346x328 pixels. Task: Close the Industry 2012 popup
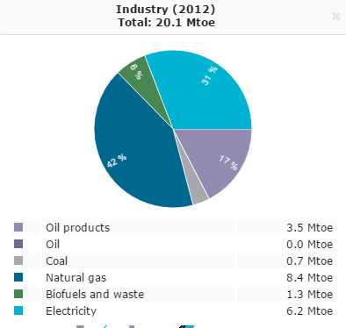click(335, 16)
